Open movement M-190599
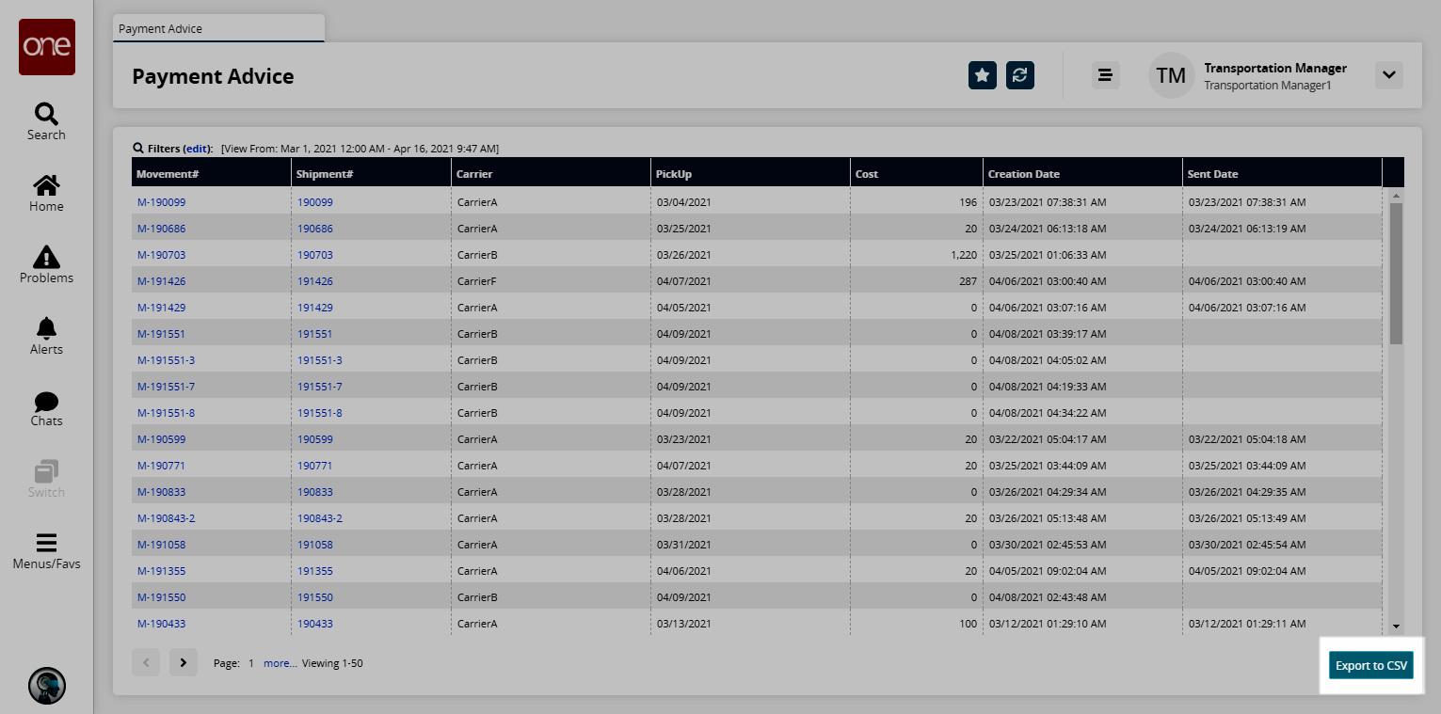The height and width of the screenshot is (714, 1441). click(162, 439)
